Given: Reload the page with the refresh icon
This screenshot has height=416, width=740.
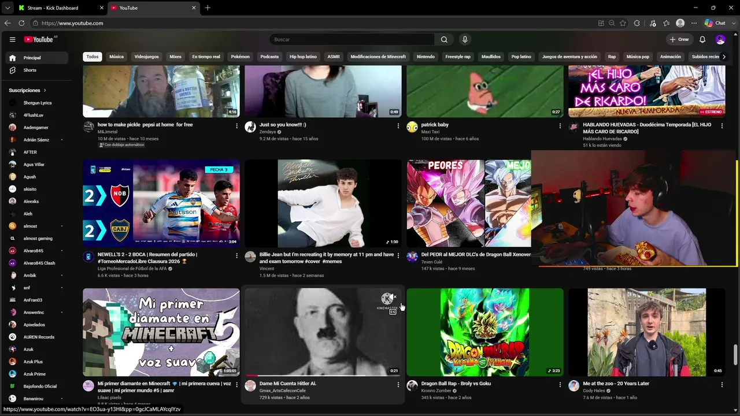Looking at the screenshot, I should tap(21, 23).
